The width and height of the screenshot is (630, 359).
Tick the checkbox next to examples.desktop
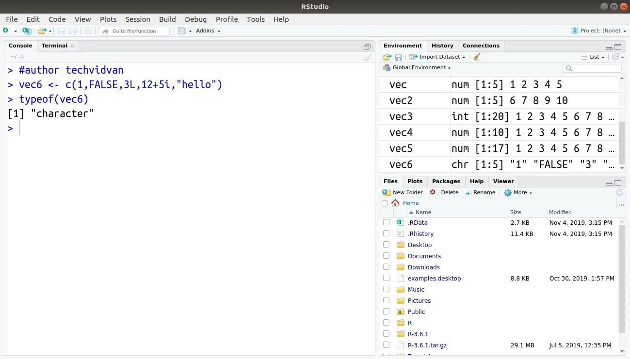click(386, 278)
